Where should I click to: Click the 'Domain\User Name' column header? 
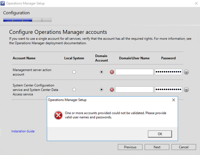(x=134, y=58)
